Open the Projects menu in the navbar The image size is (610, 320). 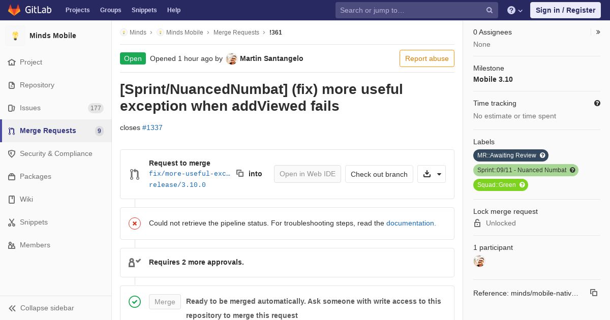click(77, 10)
